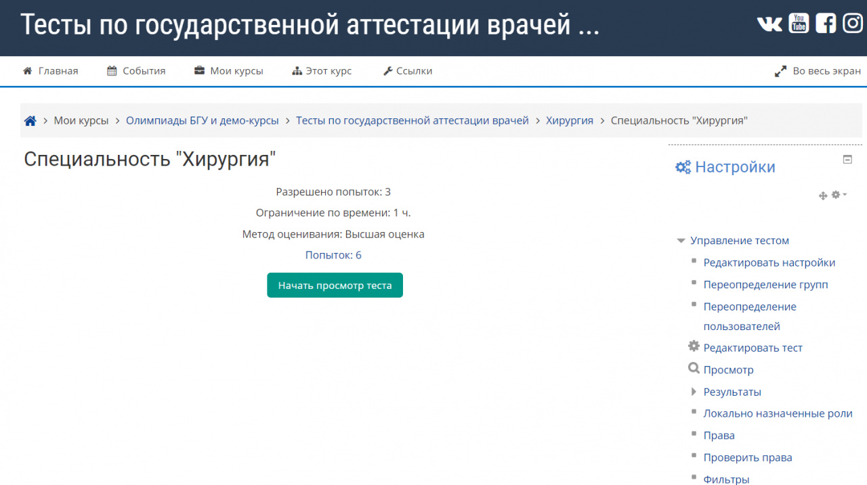Collapse the Настройки block with minus icon

847,160
